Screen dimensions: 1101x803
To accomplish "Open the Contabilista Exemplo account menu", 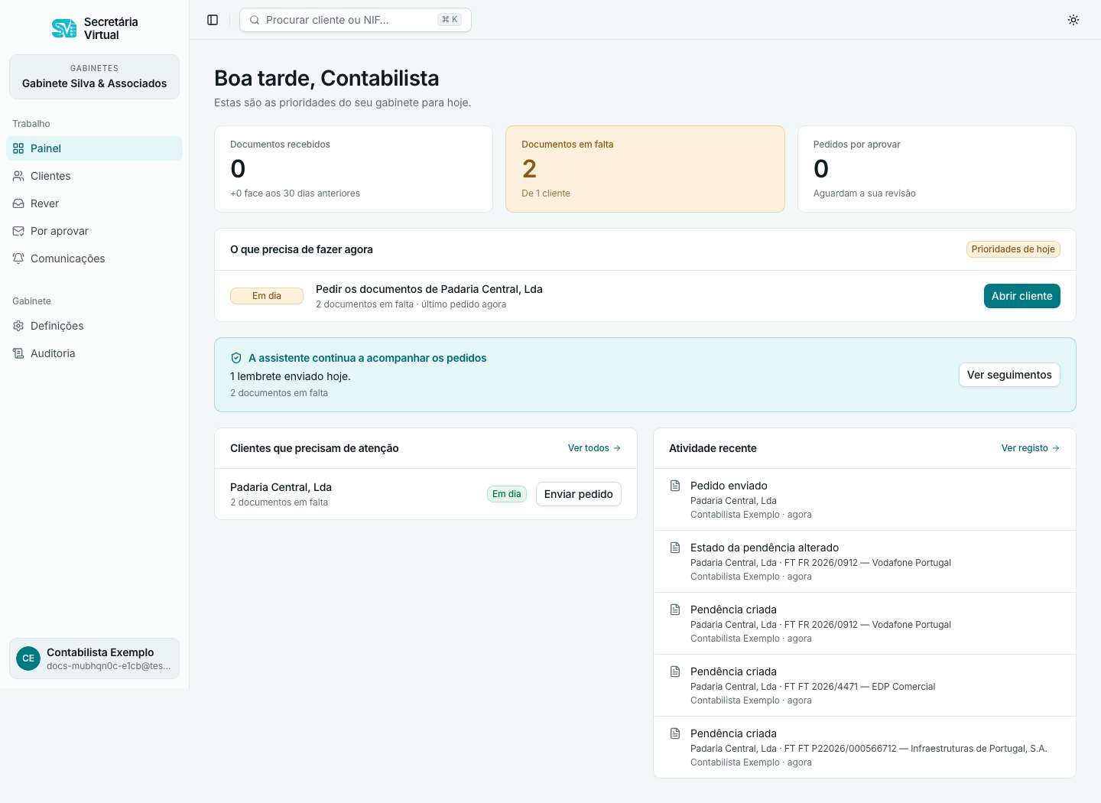I will click(x=94, y=658).
